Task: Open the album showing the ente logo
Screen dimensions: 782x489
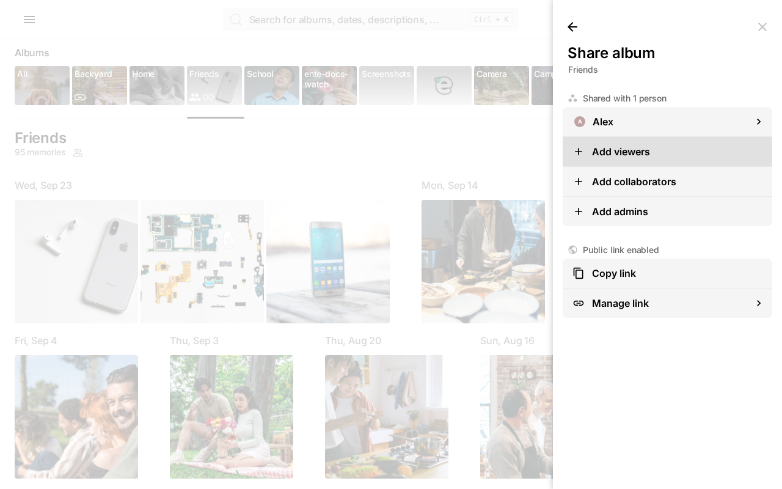Action: [444, 86]
